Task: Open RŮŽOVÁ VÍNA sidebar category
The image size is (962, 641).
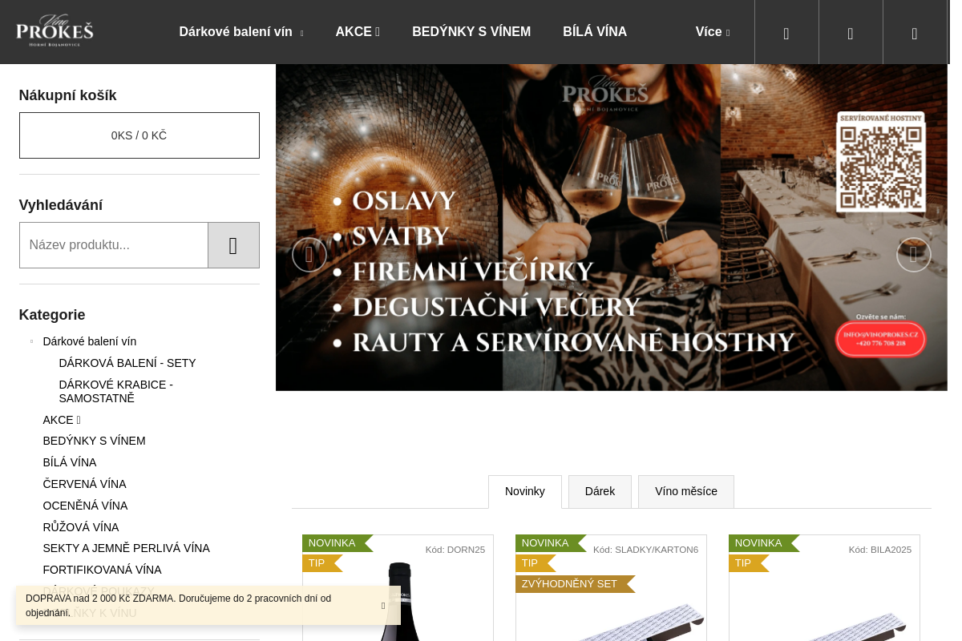Action: coord(81,527)
